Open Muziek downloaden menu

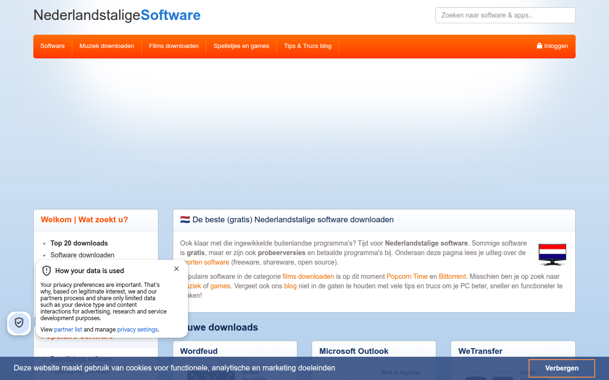point(107,46)
